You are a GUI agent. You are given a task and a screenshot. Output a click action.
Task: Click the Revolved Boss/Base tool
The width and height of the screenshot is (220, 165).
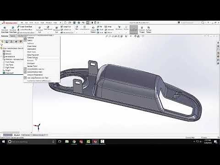click(13, 30)
